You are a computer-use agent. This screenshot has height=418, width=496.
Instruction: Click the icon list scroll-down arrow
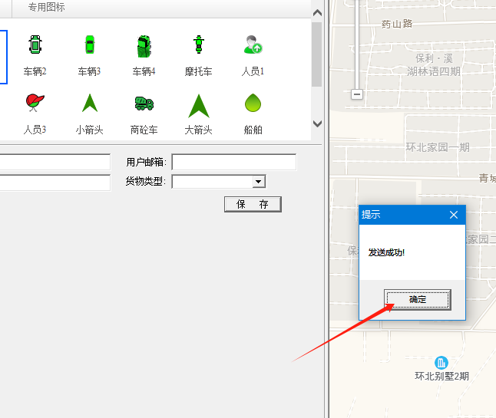click(317, 123)
